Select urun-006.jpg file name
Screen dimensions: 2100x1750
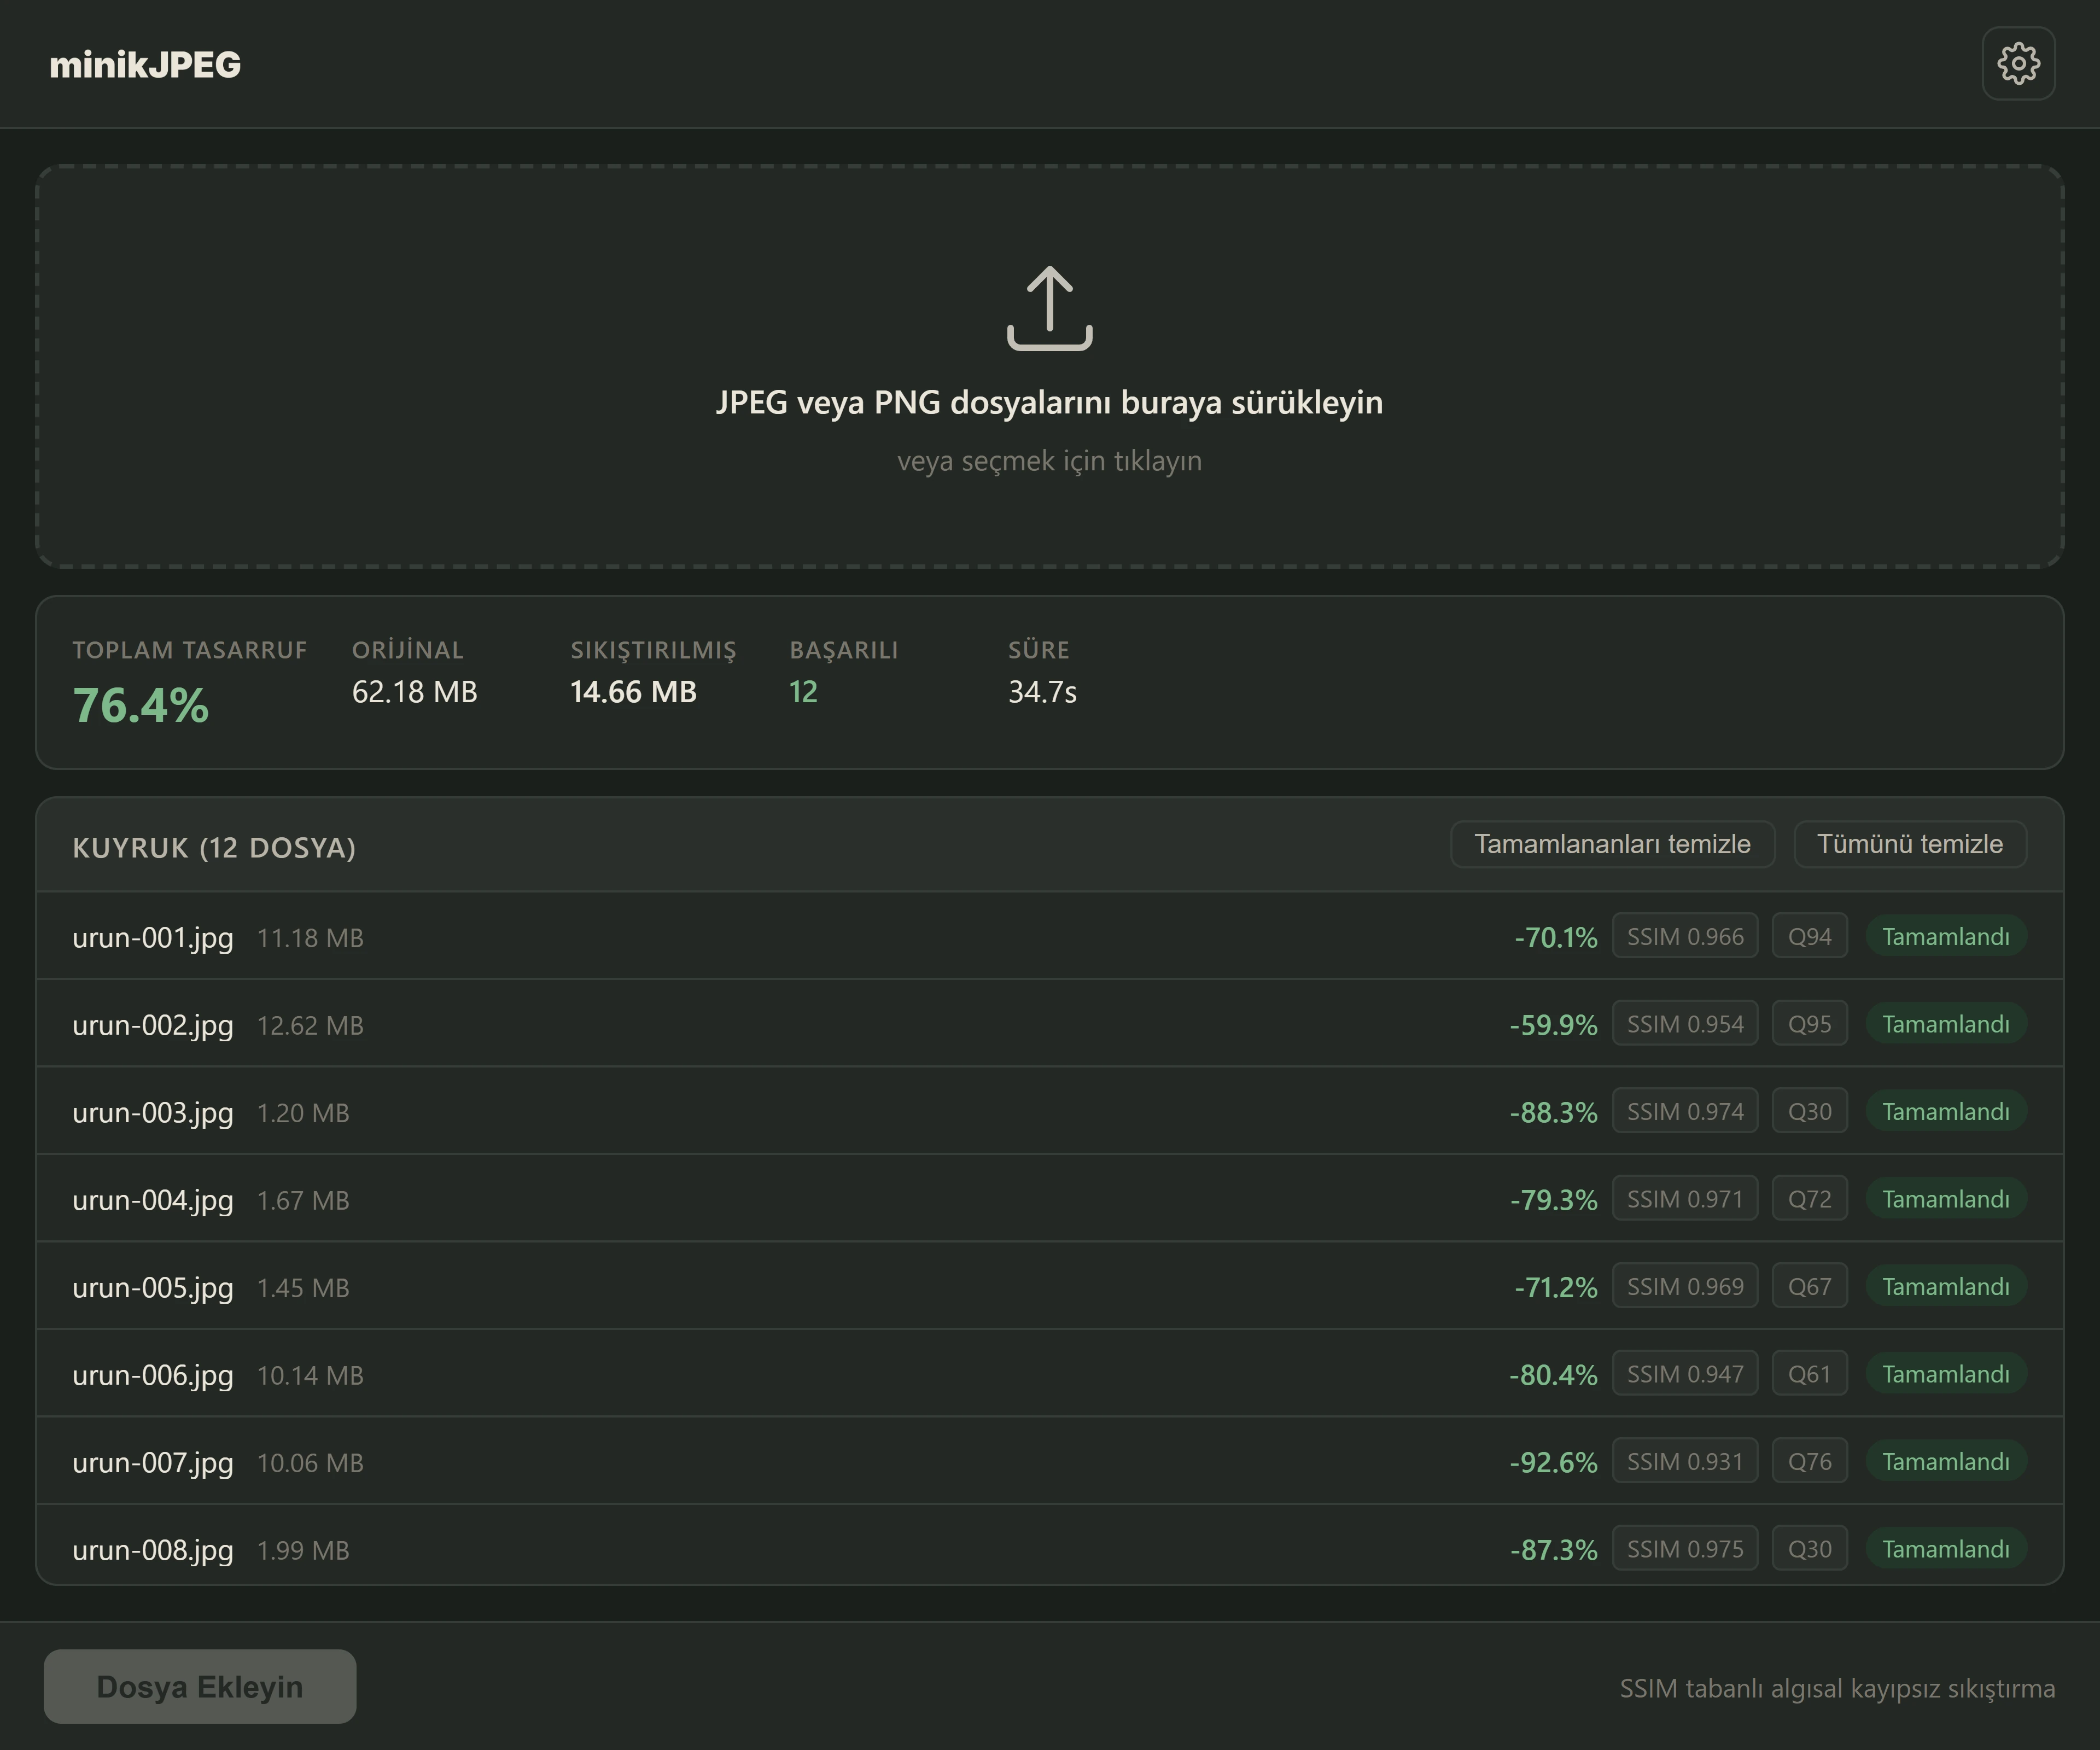[x=152, y=1375]
